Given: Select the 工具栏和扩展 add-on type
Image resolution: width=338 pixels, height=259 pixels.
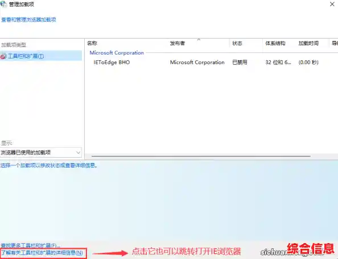Looking at the screenshot, I should 41,56.
